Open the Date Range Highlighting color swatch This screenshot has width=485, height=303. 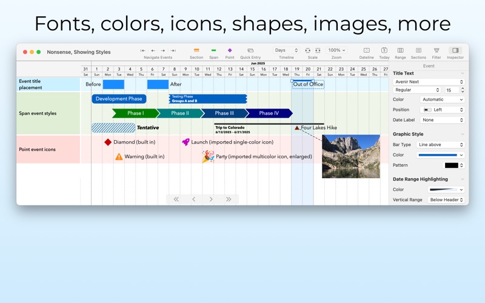click(x=446, y=190)
